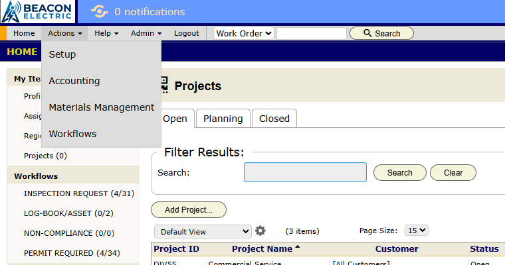The width and height of the screenshot is (505, 265).
Task: Focus the Filter Results search field
Action: (305, 172)
